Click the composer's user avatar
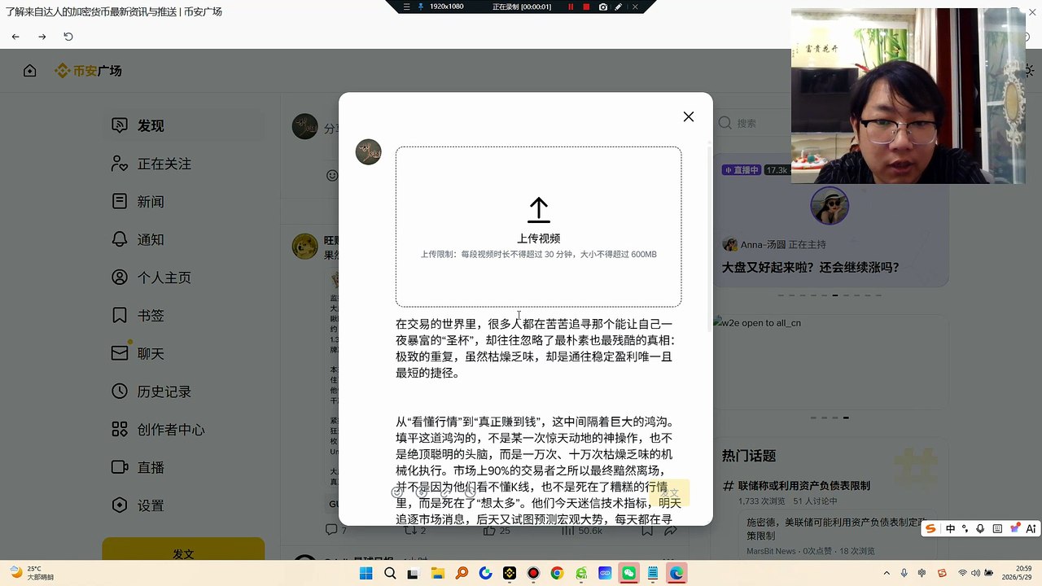This screenshot has width=1042, height=586. coord(369,152)
